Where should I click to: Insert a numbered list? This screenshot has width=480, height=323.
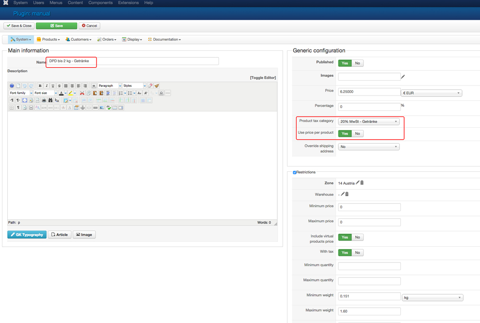[x=120, y=93]
